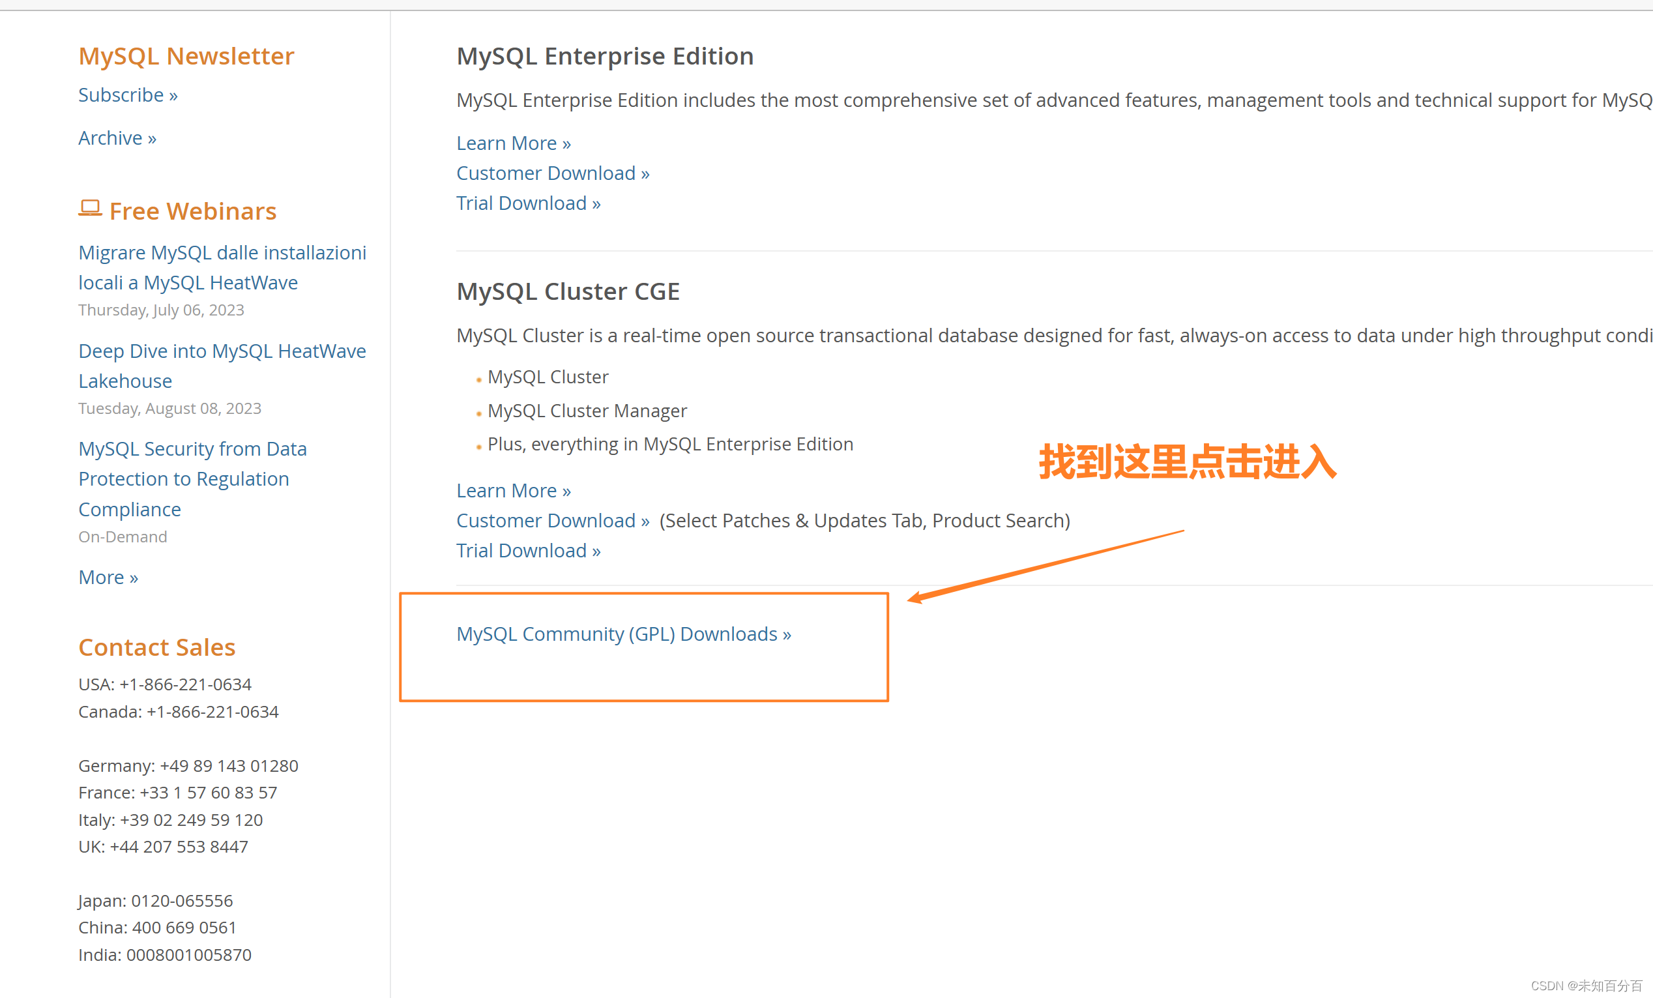Click Trial Download for MySQL Cluster CGE
Image resolution: width=1653 pixels, height=998 pixels.
pyautogui.click(x=530, y=550)
